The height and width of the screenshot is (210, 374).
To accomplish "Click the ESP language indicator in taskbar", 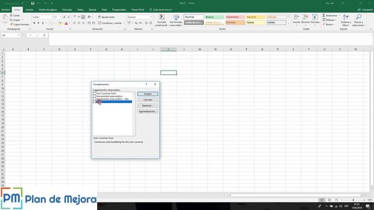I will click(x=347, y=206).
